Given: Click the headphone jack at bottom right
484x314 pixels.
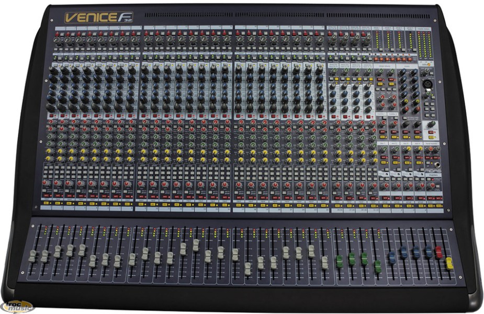Looking at the screenshot, I should coord(437,165).
